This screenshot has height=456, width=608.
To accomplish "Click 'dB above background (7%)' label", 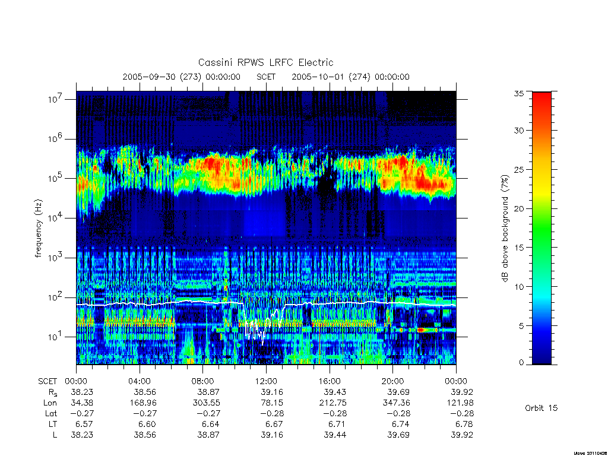I will 505,228.
